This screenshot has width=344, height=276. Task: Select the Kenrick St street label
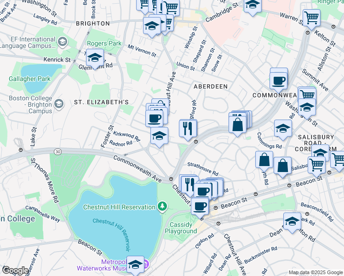[57, 59]
